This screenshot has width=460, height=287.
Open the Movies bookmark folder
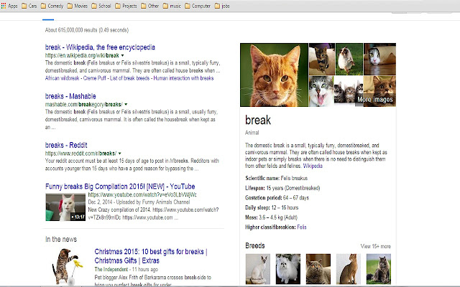coord(78,6)
